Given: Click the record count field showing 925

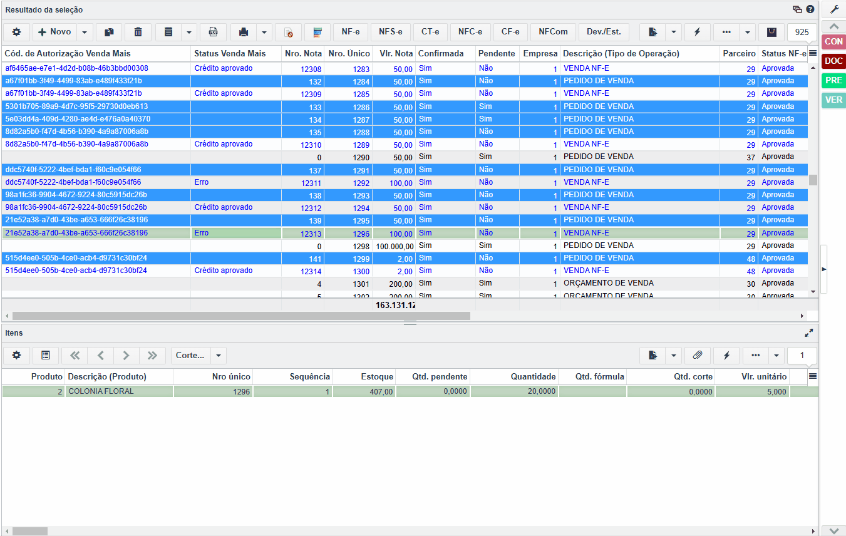Looking at the screenshot, I should pos(802,32).
